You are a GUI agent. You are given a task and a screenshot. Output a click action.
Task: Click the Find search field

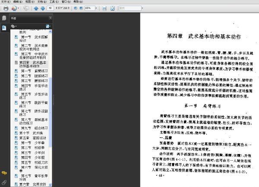point(130,8)
